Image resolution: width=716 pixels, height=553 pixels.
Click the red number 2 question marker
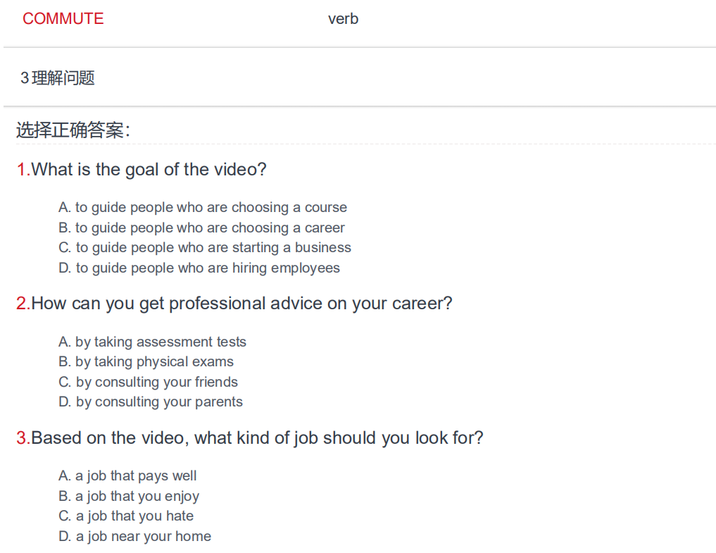23,304
